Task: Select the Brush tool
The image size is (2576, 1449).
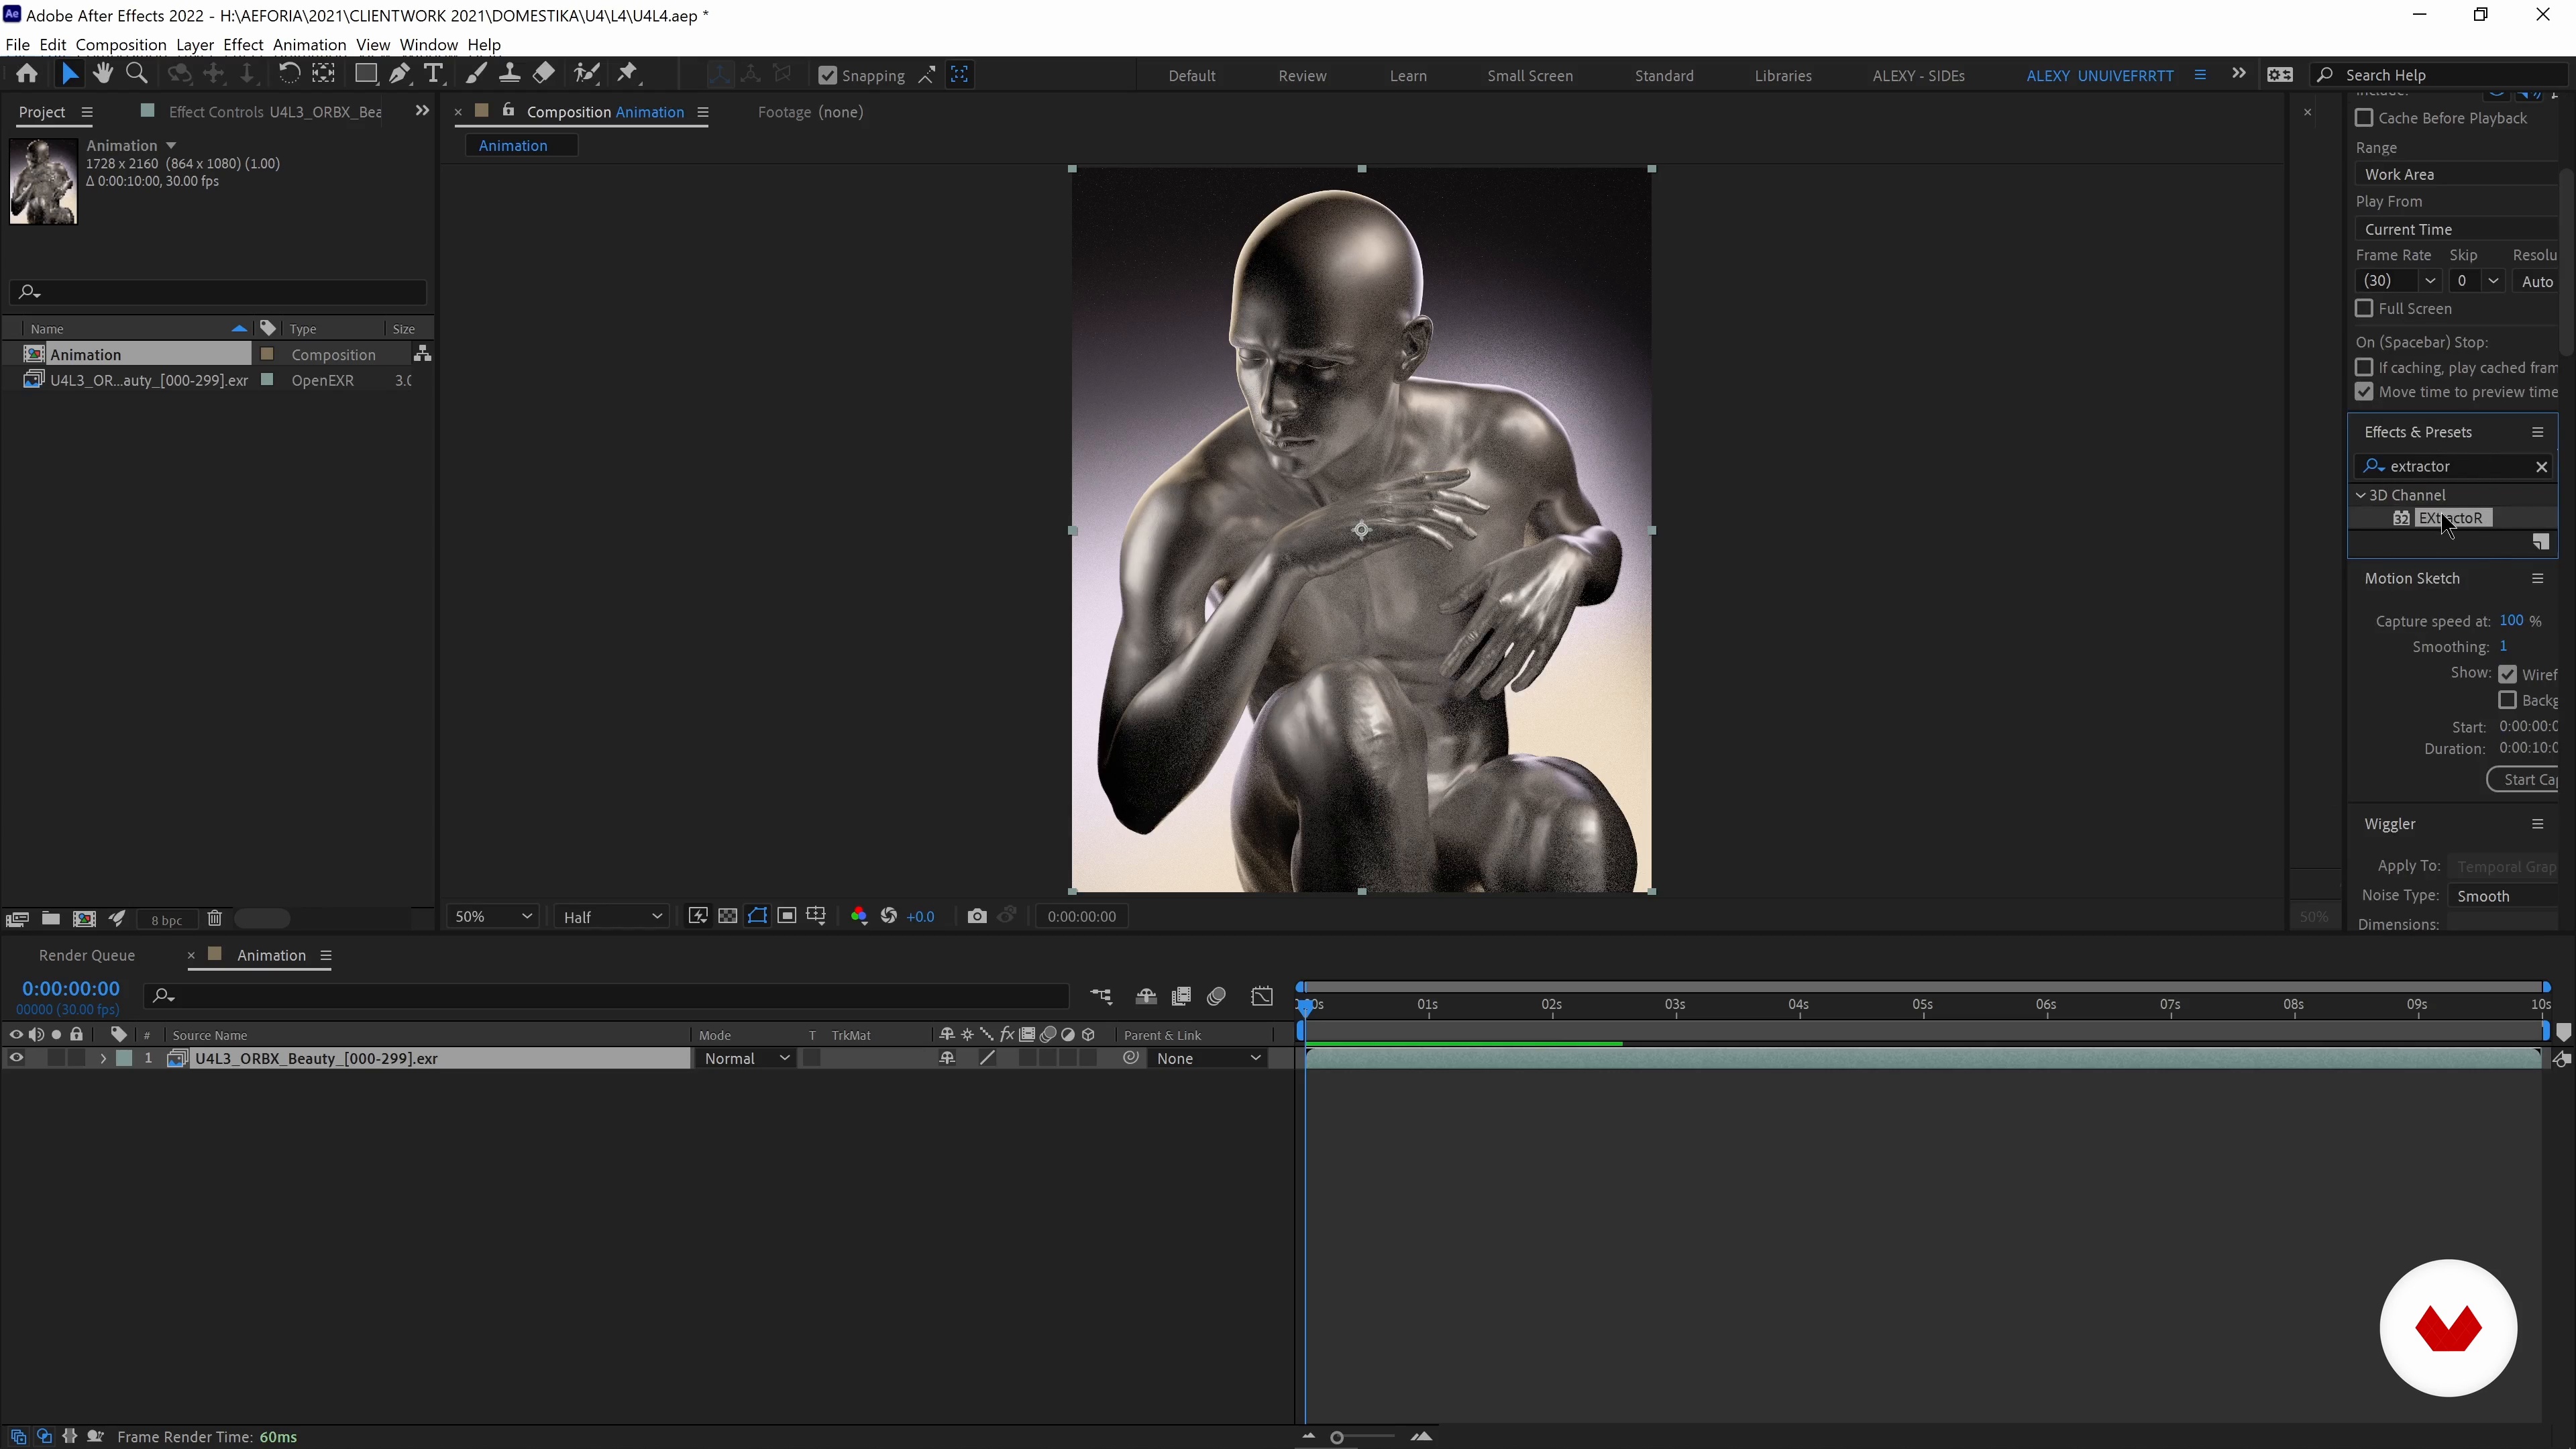Action: 476,74
